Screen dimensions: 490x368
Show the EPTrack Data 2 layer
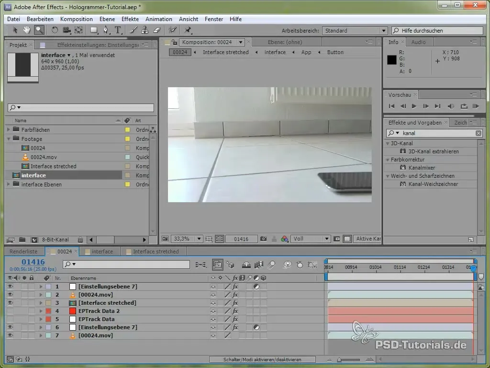coord(11,311)
